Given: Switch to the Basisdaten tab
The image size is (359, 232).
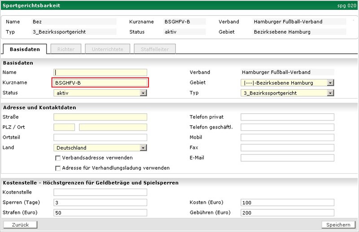Looking at the screenshot, I should (25, 49).
